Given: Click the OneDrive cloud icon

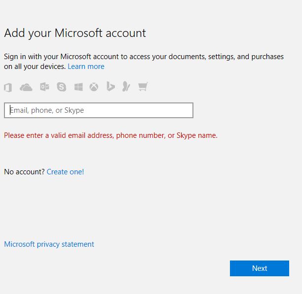Looking at the screenshot, I should 26,87.
